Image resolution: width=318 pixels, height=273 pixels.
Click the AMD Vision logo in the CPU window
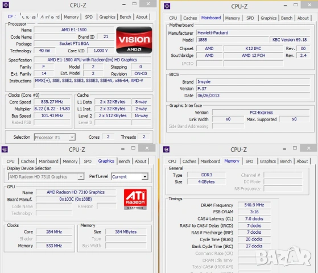[134, 40]
